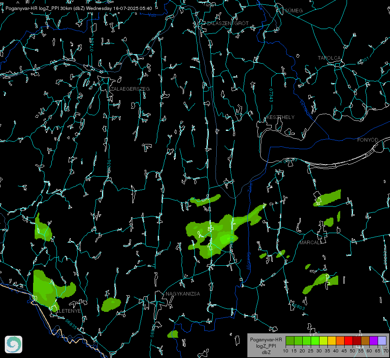Click the ZALASZENTGRÓT town label
Image resolution: width=390 pixels, height=358 pixels.
click(x=228, y=23)
